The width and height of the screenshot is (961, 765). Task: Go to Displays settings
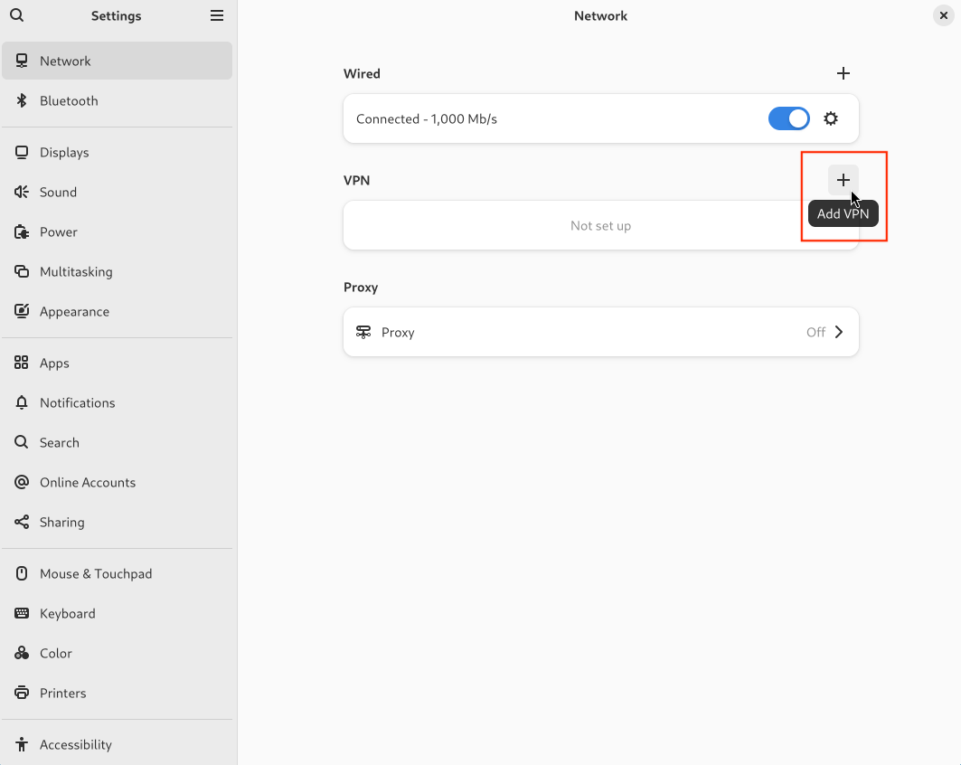(x=117, y=152)
